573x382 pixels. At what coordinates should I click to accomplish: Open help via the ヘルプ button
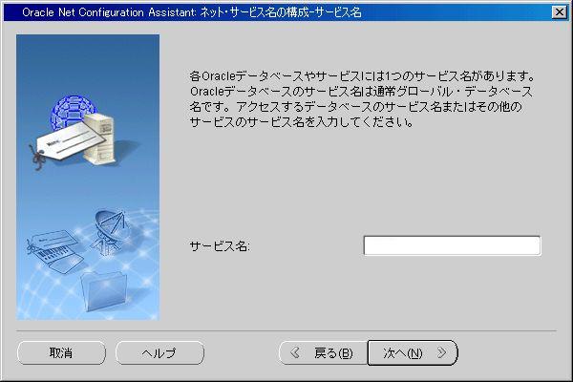click(159, 352)
